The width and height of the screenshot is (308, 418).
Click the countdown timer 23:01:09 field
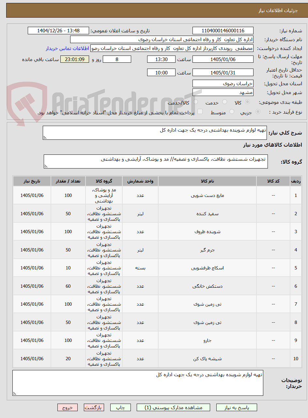(x=75, y=59)
